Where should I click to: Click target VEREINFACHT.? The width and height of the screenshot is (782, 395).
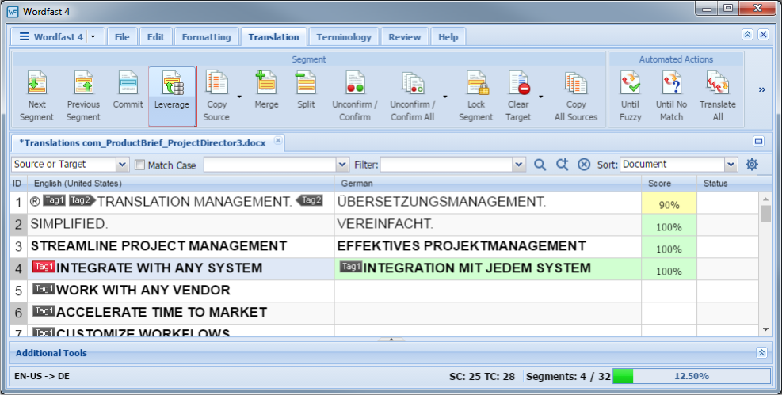[x=385, y=224]
